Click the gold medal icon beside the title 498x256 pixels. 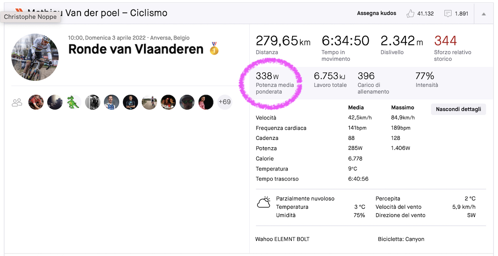pyautogui.click(x=214, y=49)
